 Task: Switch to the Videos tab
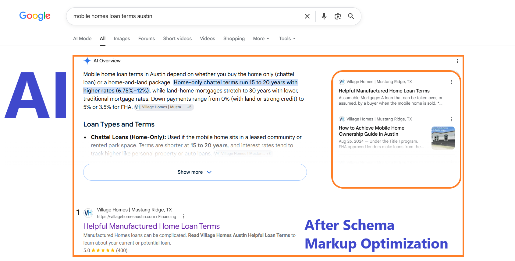(208, 38)
